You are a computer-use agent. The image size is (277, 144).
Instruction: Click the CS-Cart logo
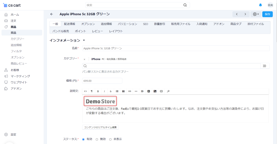coord(12,5)
